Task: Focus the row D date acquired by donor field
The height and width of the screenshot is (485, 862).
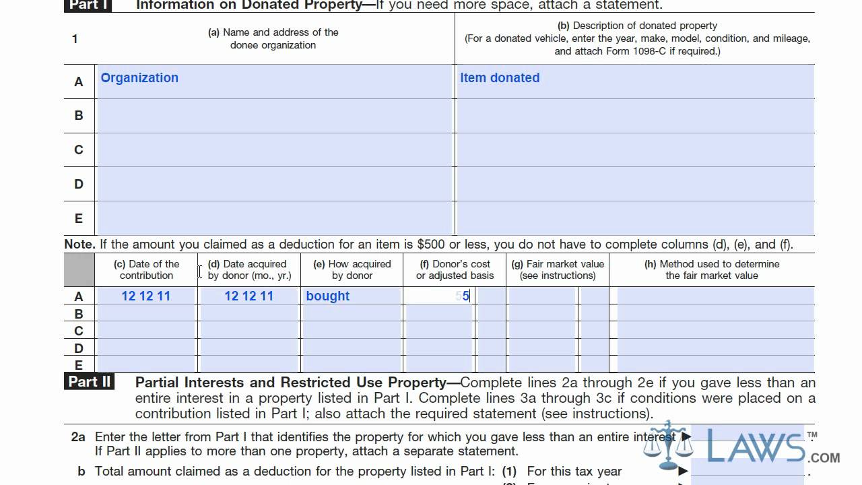Action: pyautogui.click(x=249, y=348)
